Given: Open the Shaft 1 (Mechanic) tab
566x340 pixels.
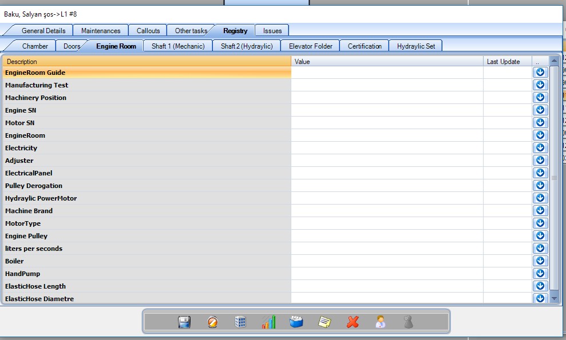Looking at the screenshot, I should click(178, 46).
